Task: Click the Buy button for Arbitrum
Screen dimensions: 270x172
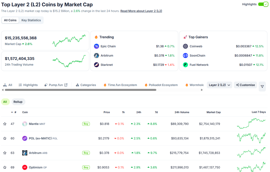Action: point(86,153)
